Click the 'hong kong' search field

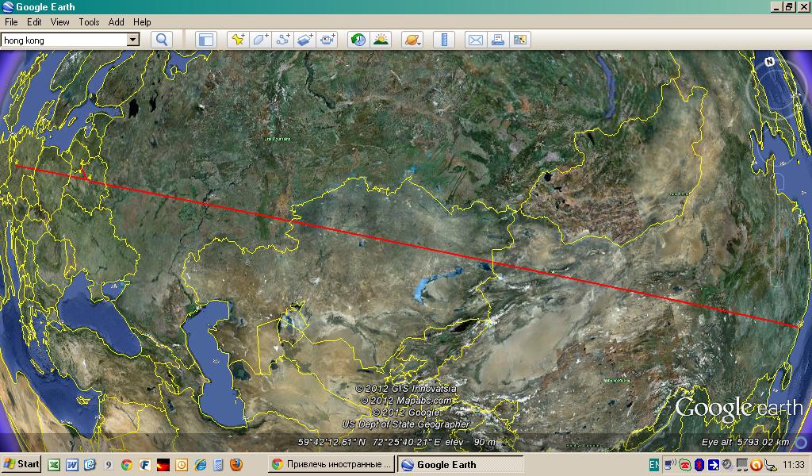64,40
